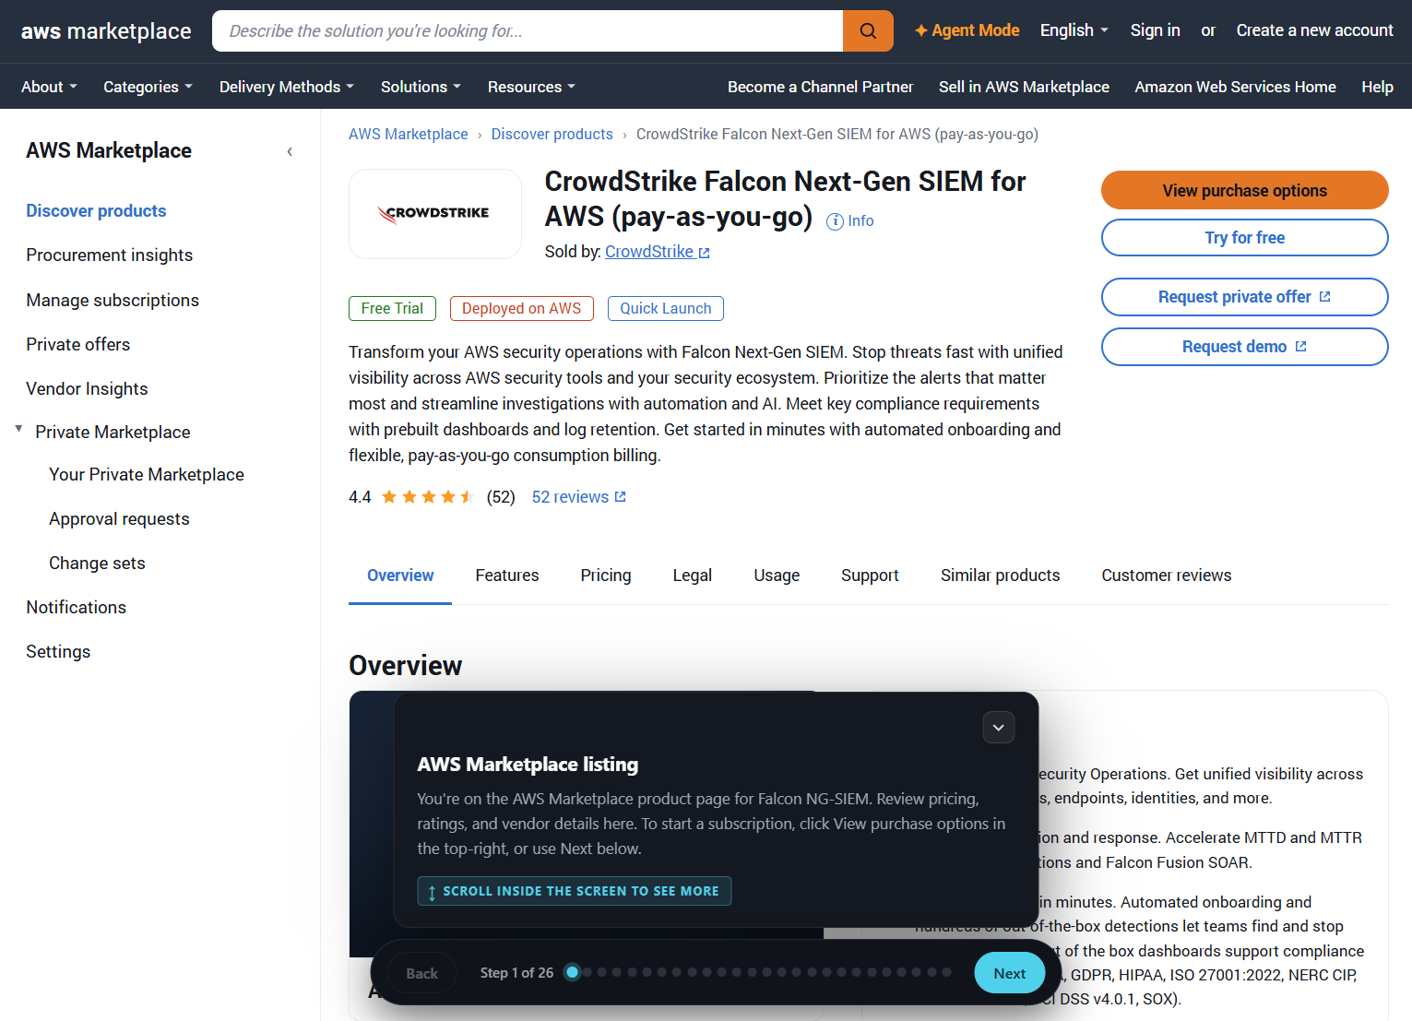Screen dimensions: 1412x1021
Task: Click the Quick Launch badge
Action: pyautogui.click(x=666, y=308)
